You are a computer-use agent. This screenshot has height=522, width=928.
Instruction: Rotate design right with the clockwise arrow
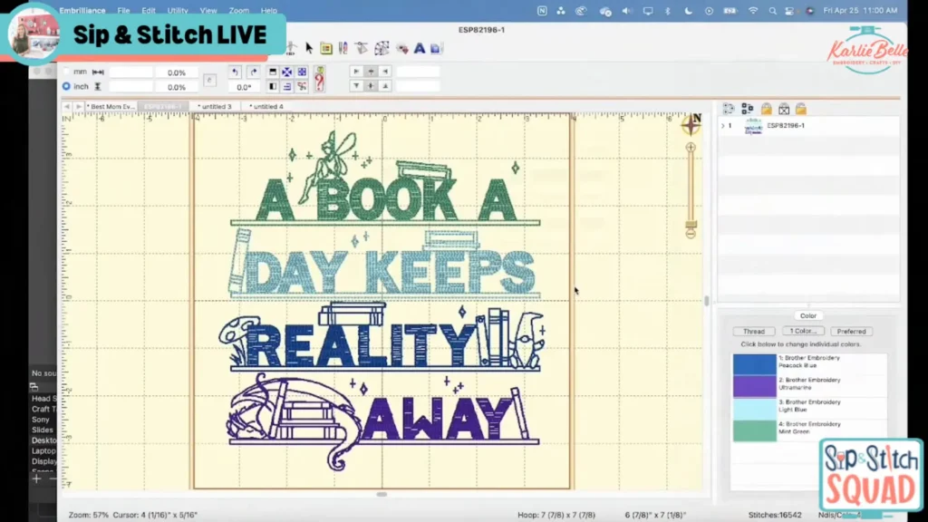254,72
